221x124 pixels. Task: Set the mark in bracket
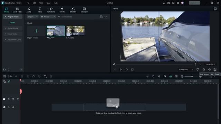195,64
